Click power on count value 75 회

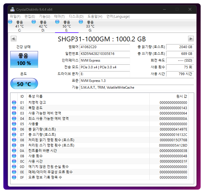(180, 67)
